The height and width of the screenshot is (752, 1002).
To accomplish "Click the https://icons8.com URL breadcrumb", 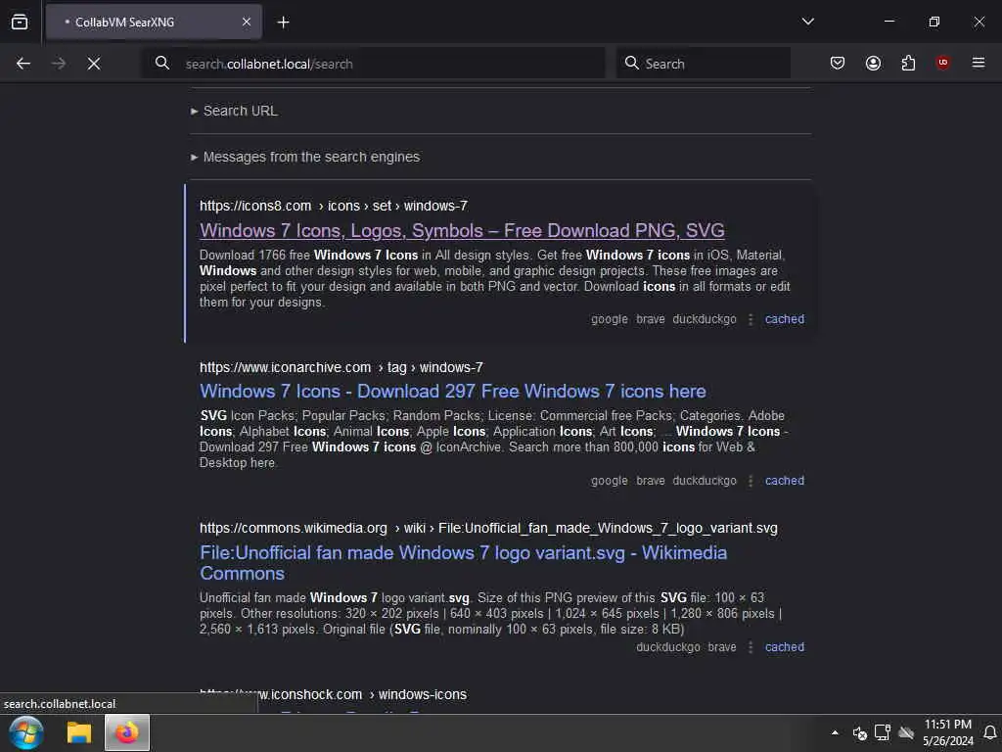I will (334, 206).
